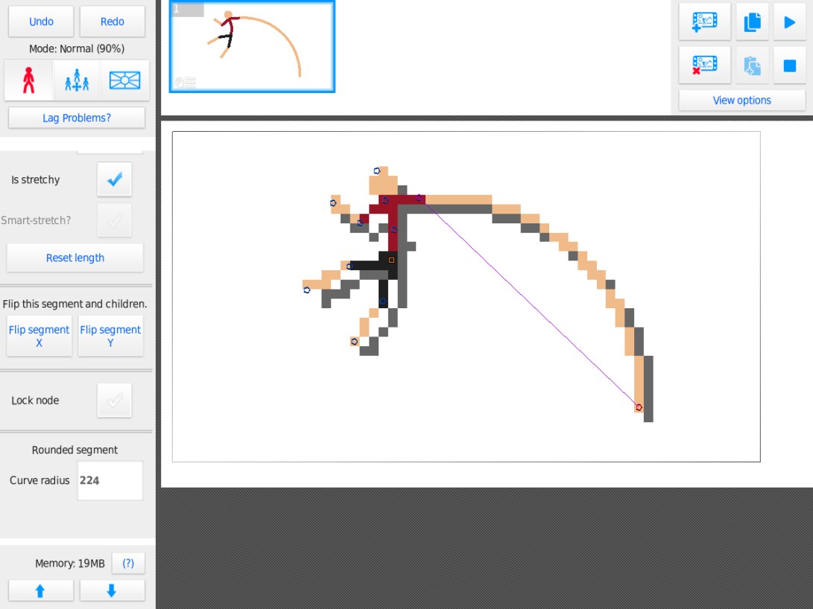Open View options
Screen dimensions: 813x609
coord(742,101)
